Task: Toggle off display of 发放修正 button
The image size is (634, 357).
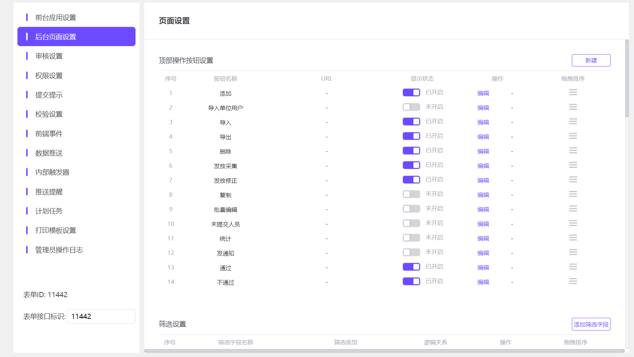Action: tap(411, 180)
